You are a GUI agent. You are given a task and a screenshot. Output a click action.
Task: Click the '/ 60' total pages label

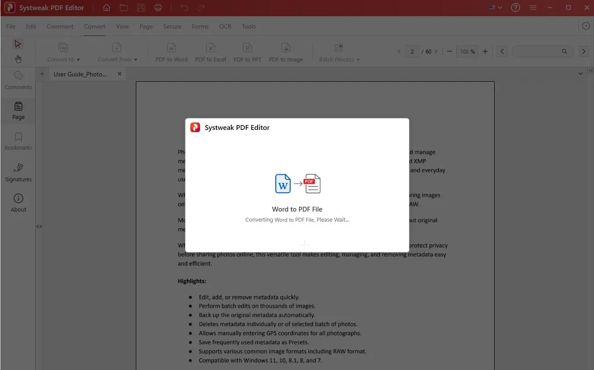click(x=426, y=51)
